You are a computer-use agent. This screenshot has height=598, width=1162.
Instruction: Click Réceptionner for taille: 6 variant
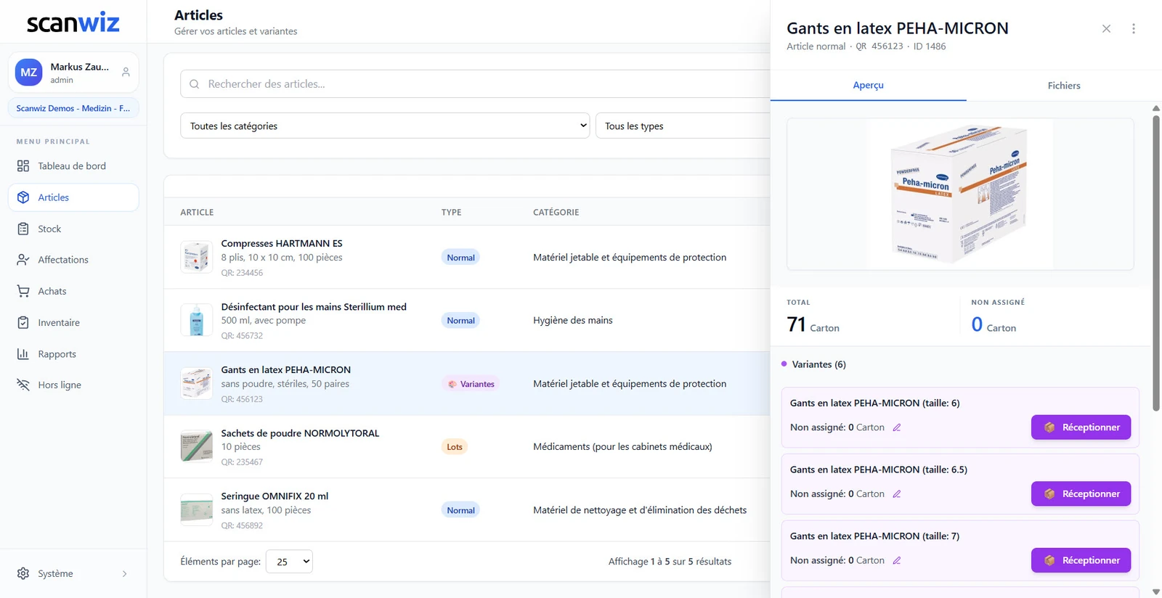(x=1081, y=427)
